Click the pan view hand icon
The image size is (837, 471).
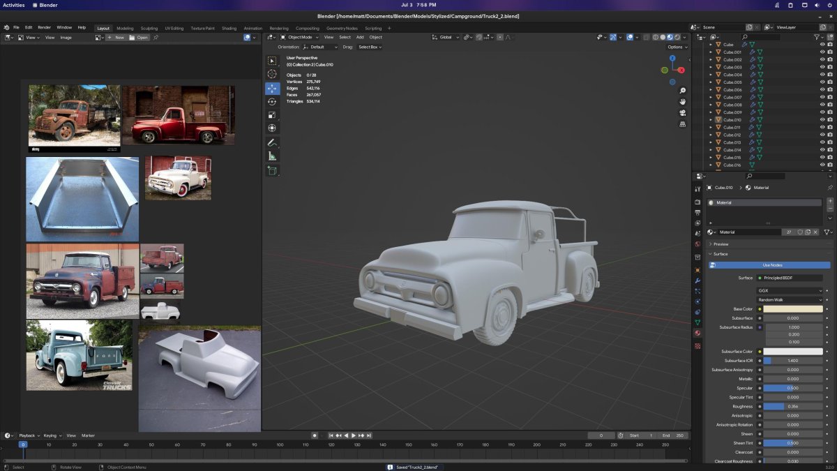683,102
